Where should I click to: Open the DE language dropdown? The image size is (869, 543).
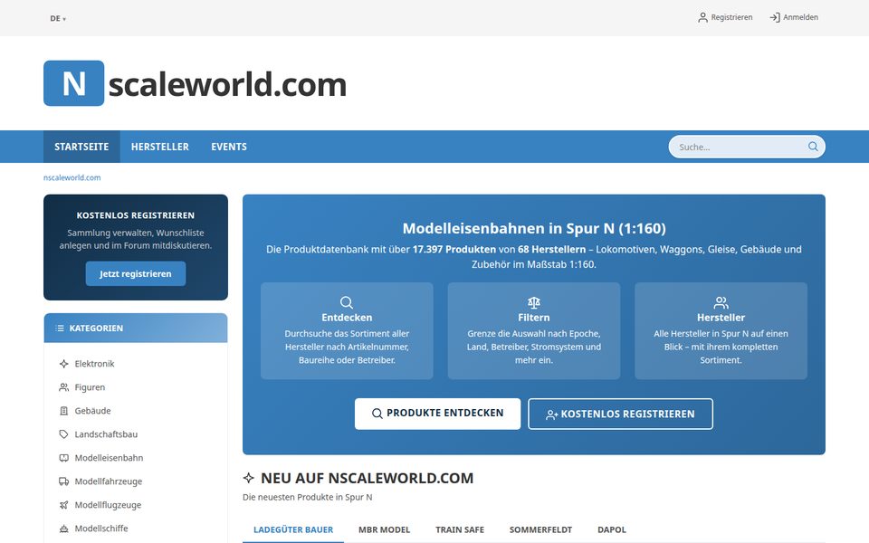pos(58,18)
